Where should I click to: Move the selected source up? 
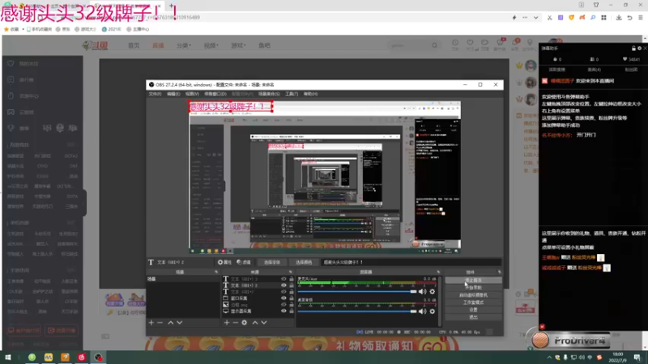click(255, 323)
